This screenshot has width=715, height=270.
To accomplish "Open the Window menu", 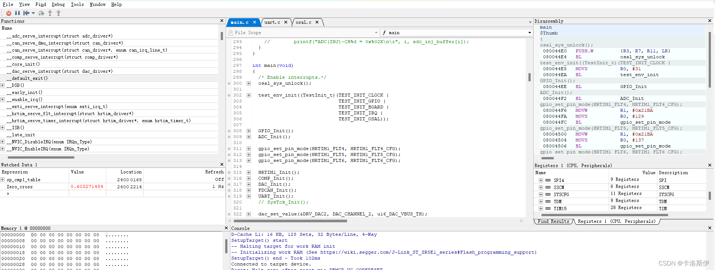I will click(98, 4).
